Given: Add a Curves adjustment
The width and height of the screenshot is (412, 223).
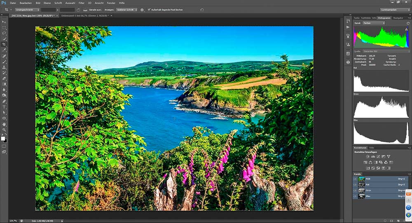Looking at the screenshot, I should [378, 157].
